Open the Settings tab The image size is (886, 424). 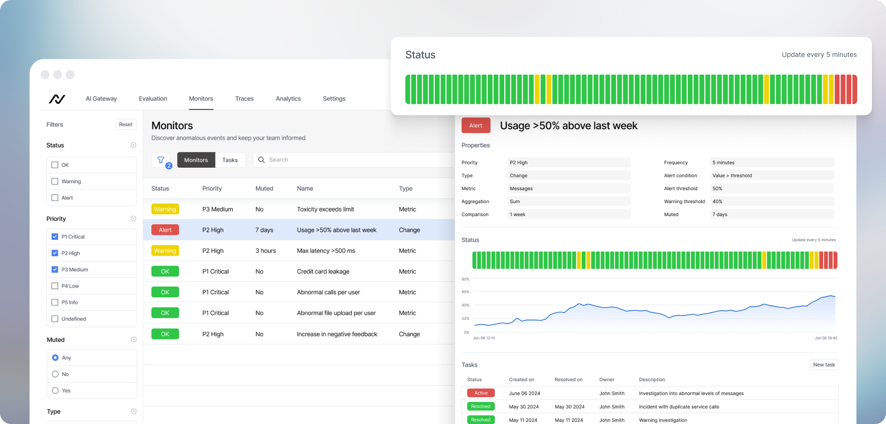click(x=334, y=99)
